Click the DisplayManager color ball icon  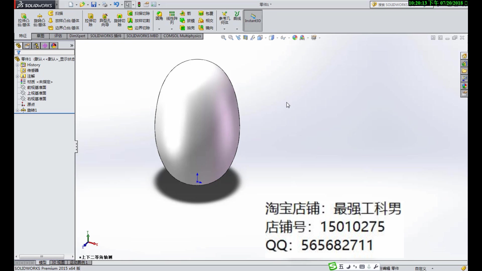pyautogui.click(x=54, y=46)
